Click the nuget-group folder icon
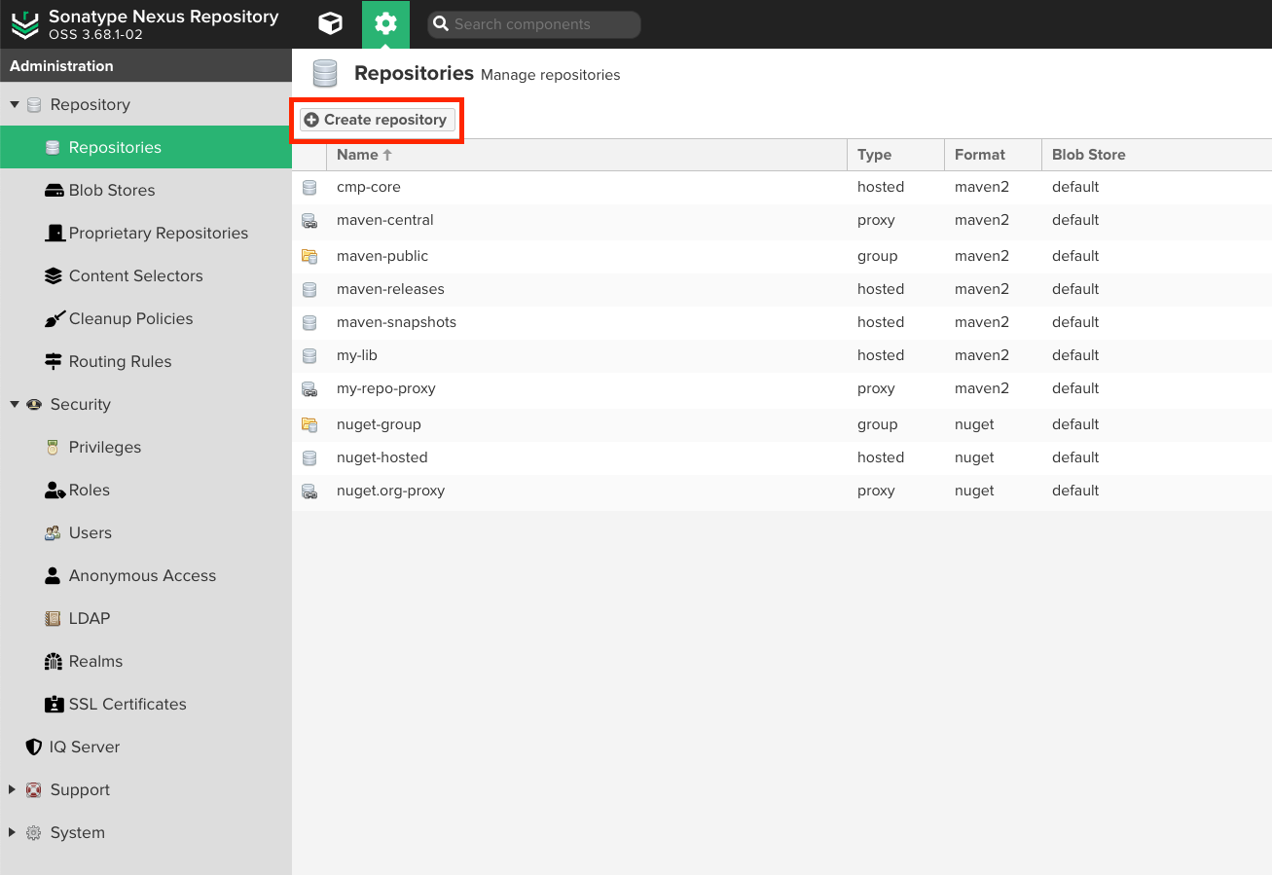This screenshot has width=1272, height=875. point(309,424)
